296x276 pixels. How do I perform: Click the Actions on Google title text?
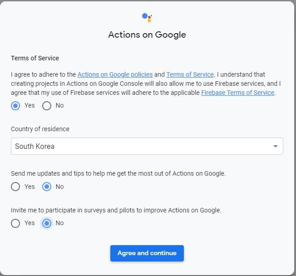[x=147, y=35]
